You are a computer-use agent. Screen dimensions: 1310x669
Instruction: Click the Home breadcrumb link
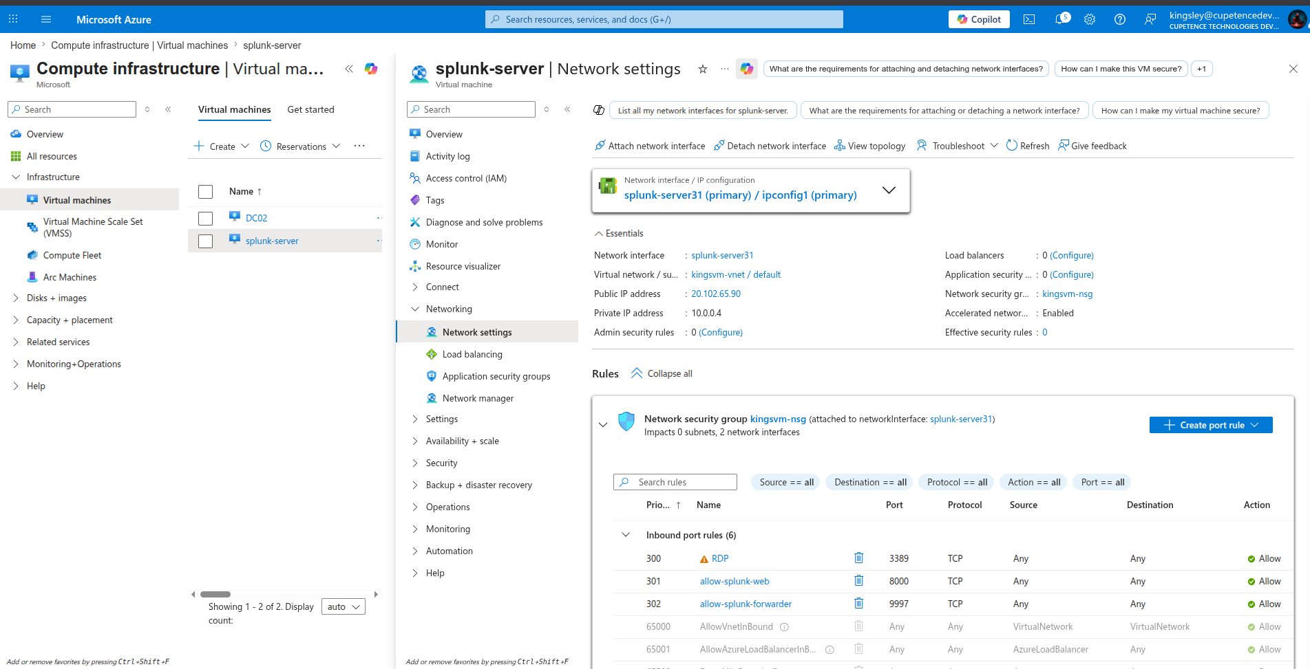(x=23, y=45)
